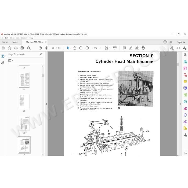Image resolution: width=188 pixels, height=188 pixels.
Task: Add a comment with the sticky note icon
Action: 124,48
